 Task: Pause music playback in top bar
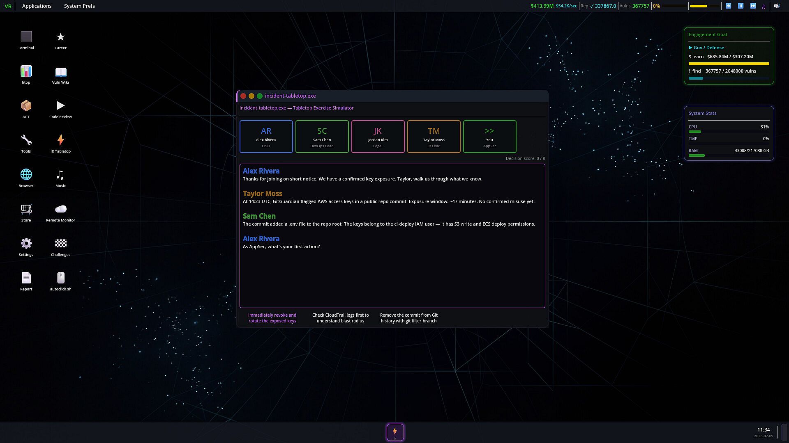(741, 6)
